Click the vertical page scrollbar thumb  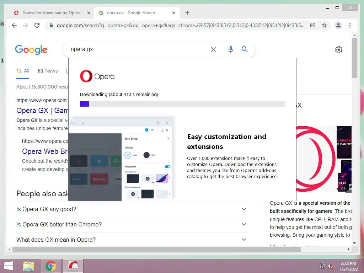tap(354, 58)
